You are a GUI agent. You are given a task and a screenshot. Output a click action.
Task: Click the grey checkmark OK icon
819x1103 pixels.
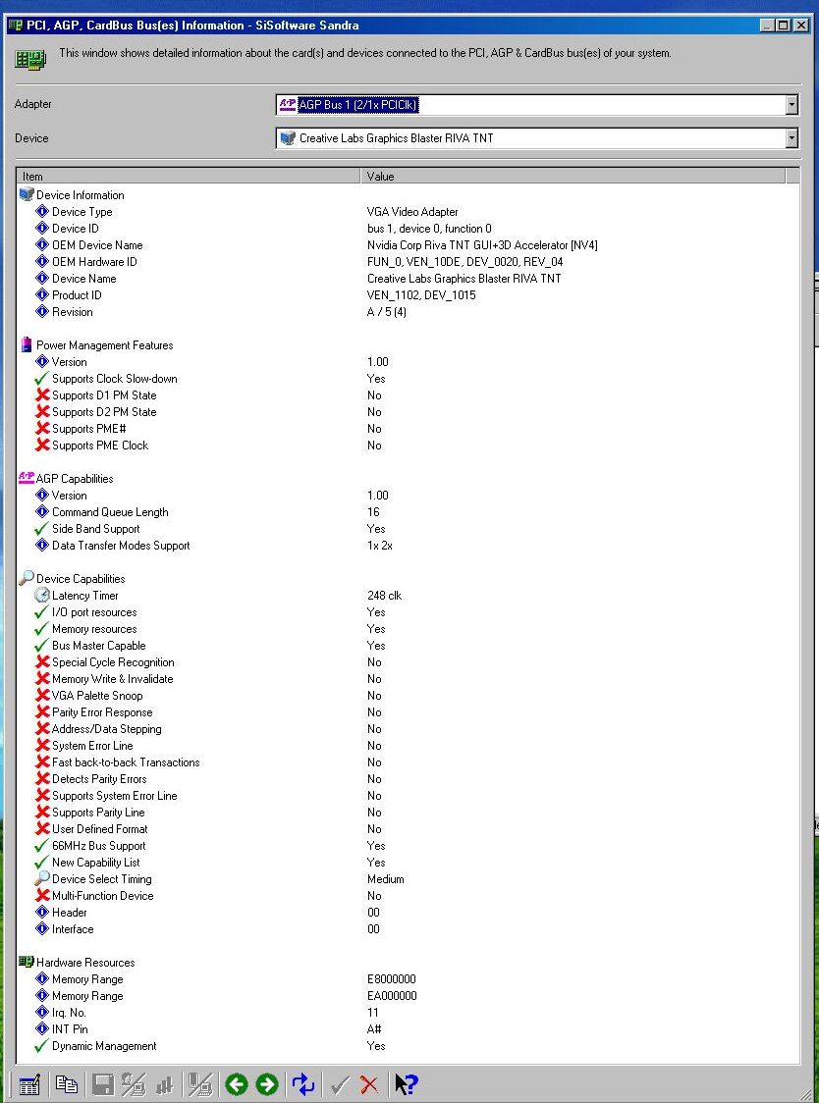[340, 1084]
